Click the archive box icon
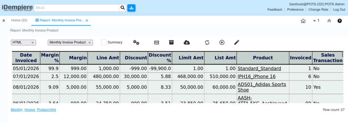 point(171,42)
